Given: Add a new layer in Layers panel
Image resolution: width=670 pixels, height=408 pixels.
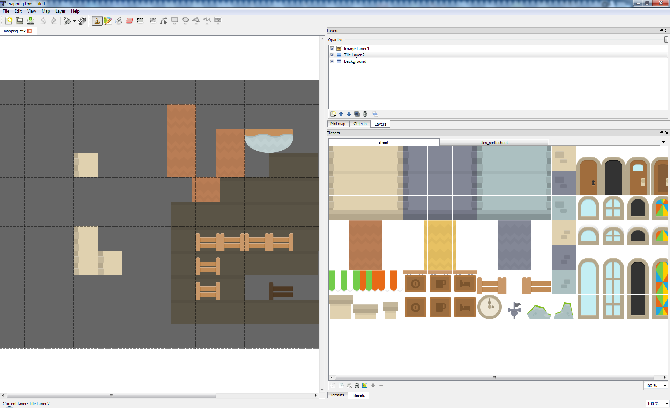Looking at the screenshot, I should point(333,114).
